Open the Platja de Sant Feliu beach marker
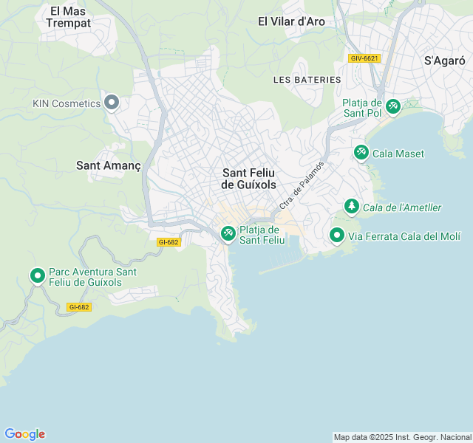Image resolution: width=473 pixels, height=443 pixels. tap(228, 234)
